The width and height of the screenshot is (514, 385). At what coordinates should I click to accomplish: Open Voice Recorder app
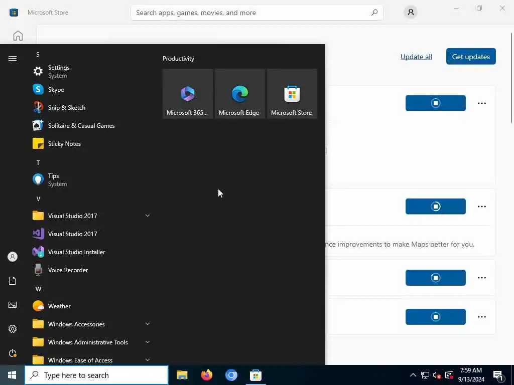point(92,270)
